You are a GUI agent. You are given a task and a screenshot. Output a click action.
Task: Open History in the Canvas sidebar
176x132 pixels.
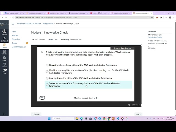tap(4, 65)
